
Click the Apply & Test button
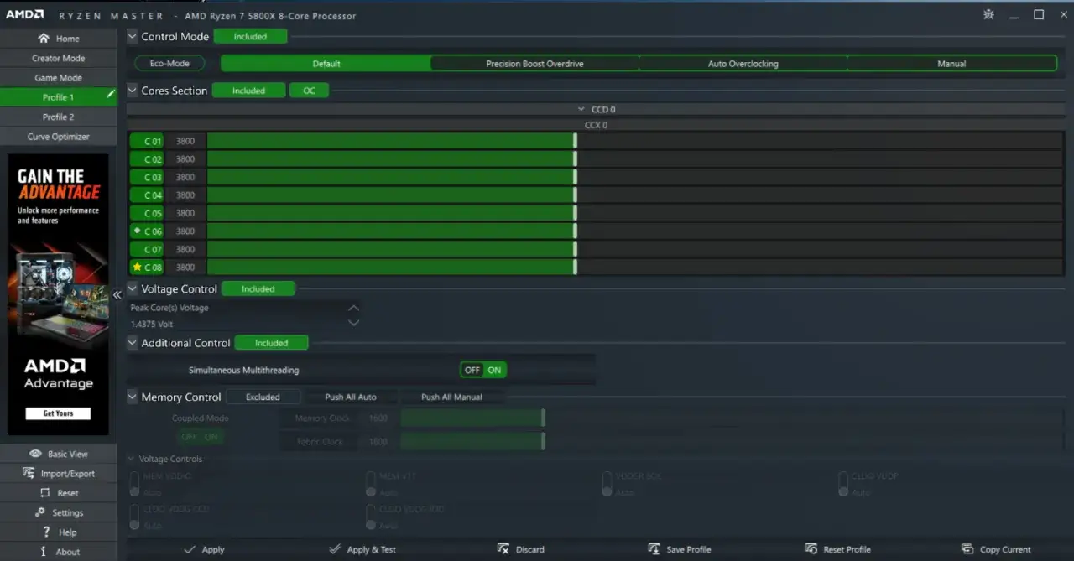pos(362,549)
